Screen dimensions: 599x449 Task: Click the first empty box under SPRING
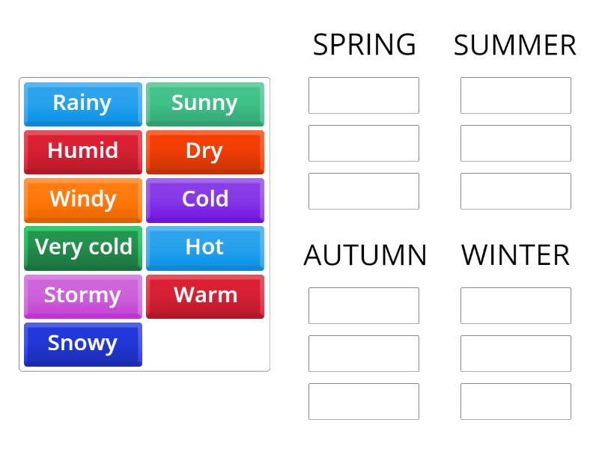click(x=364, y=95)
